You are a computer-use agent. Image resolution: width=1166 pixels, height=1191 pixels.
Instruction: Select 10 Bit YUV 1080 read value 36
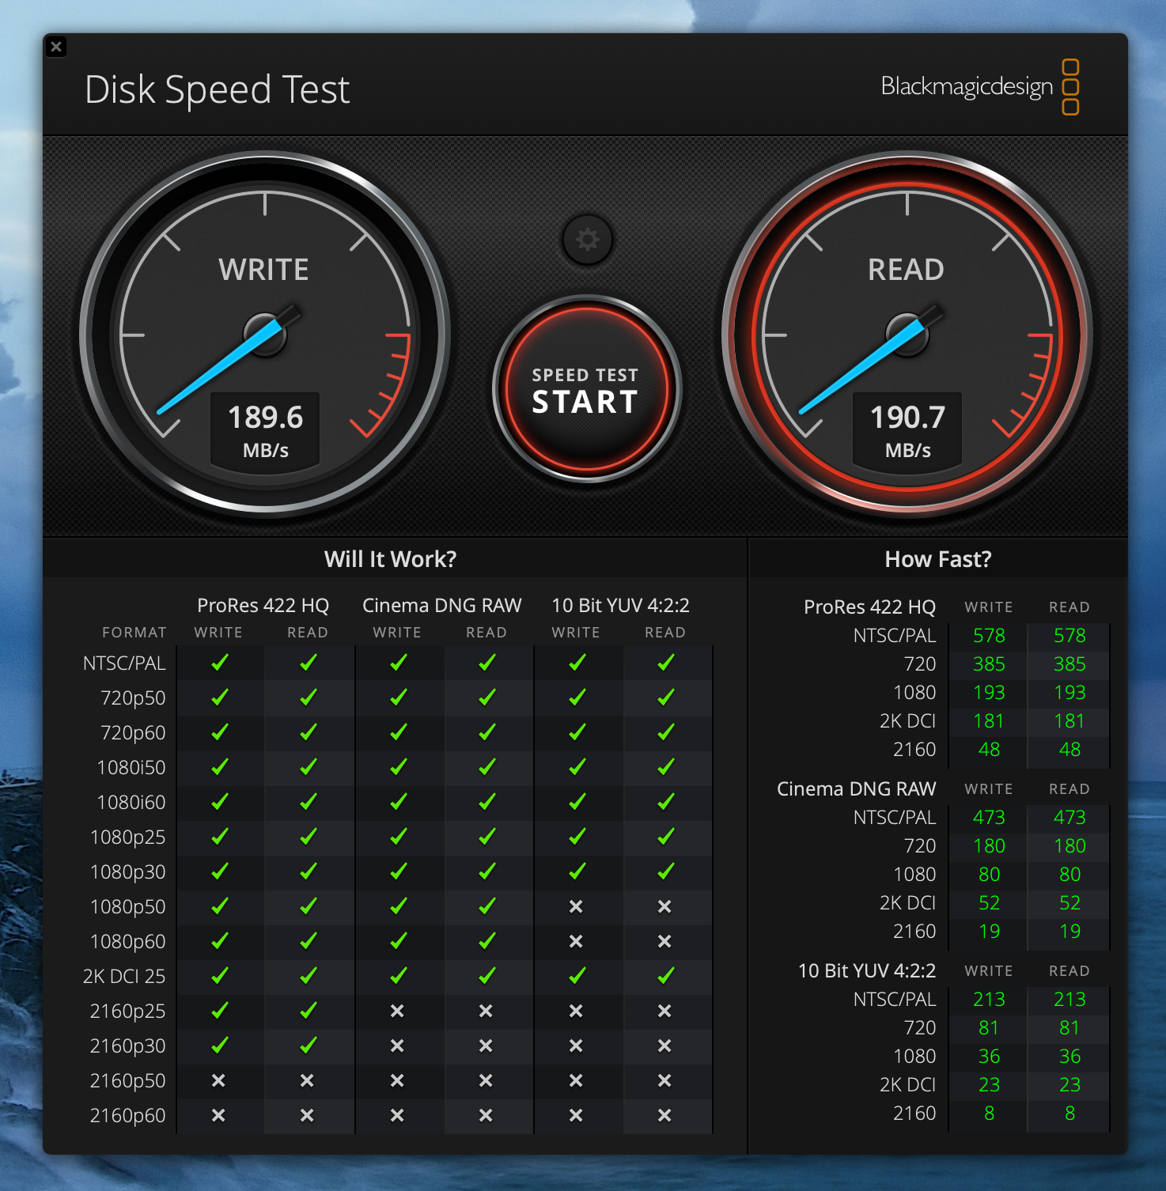(x=1069, y=1056)
